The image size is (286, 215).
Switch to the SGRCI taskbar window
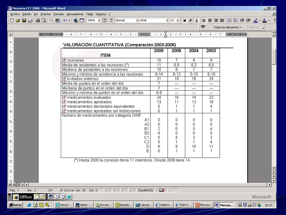tap(184, 205)
